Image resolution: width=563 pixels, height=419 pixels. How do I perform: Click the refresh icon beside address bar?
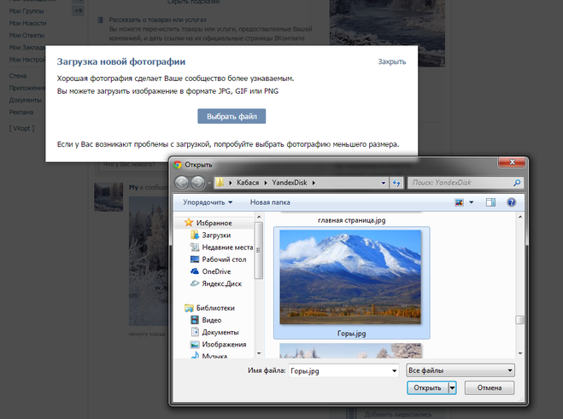[x=396, y=183]
